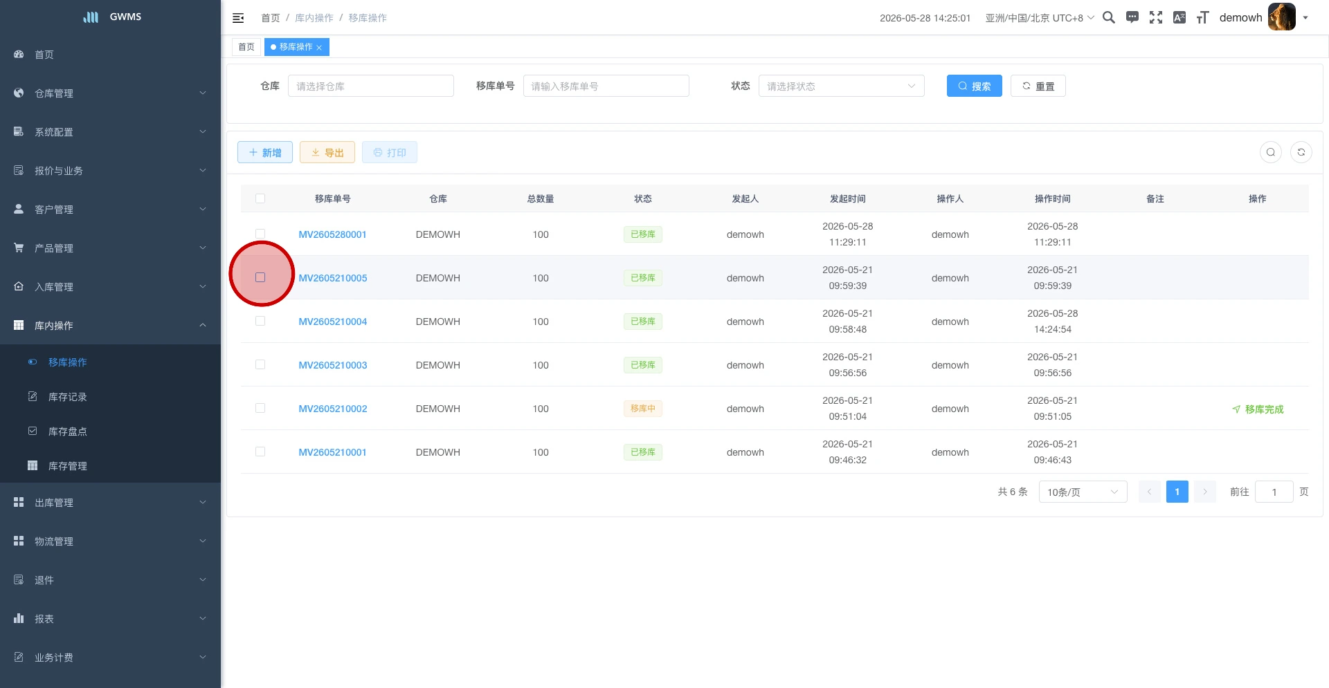Viewport: 1329px width, 688px height.
Task: Check the row MV2605210004 checkbox
Action: tap(260, 321)
